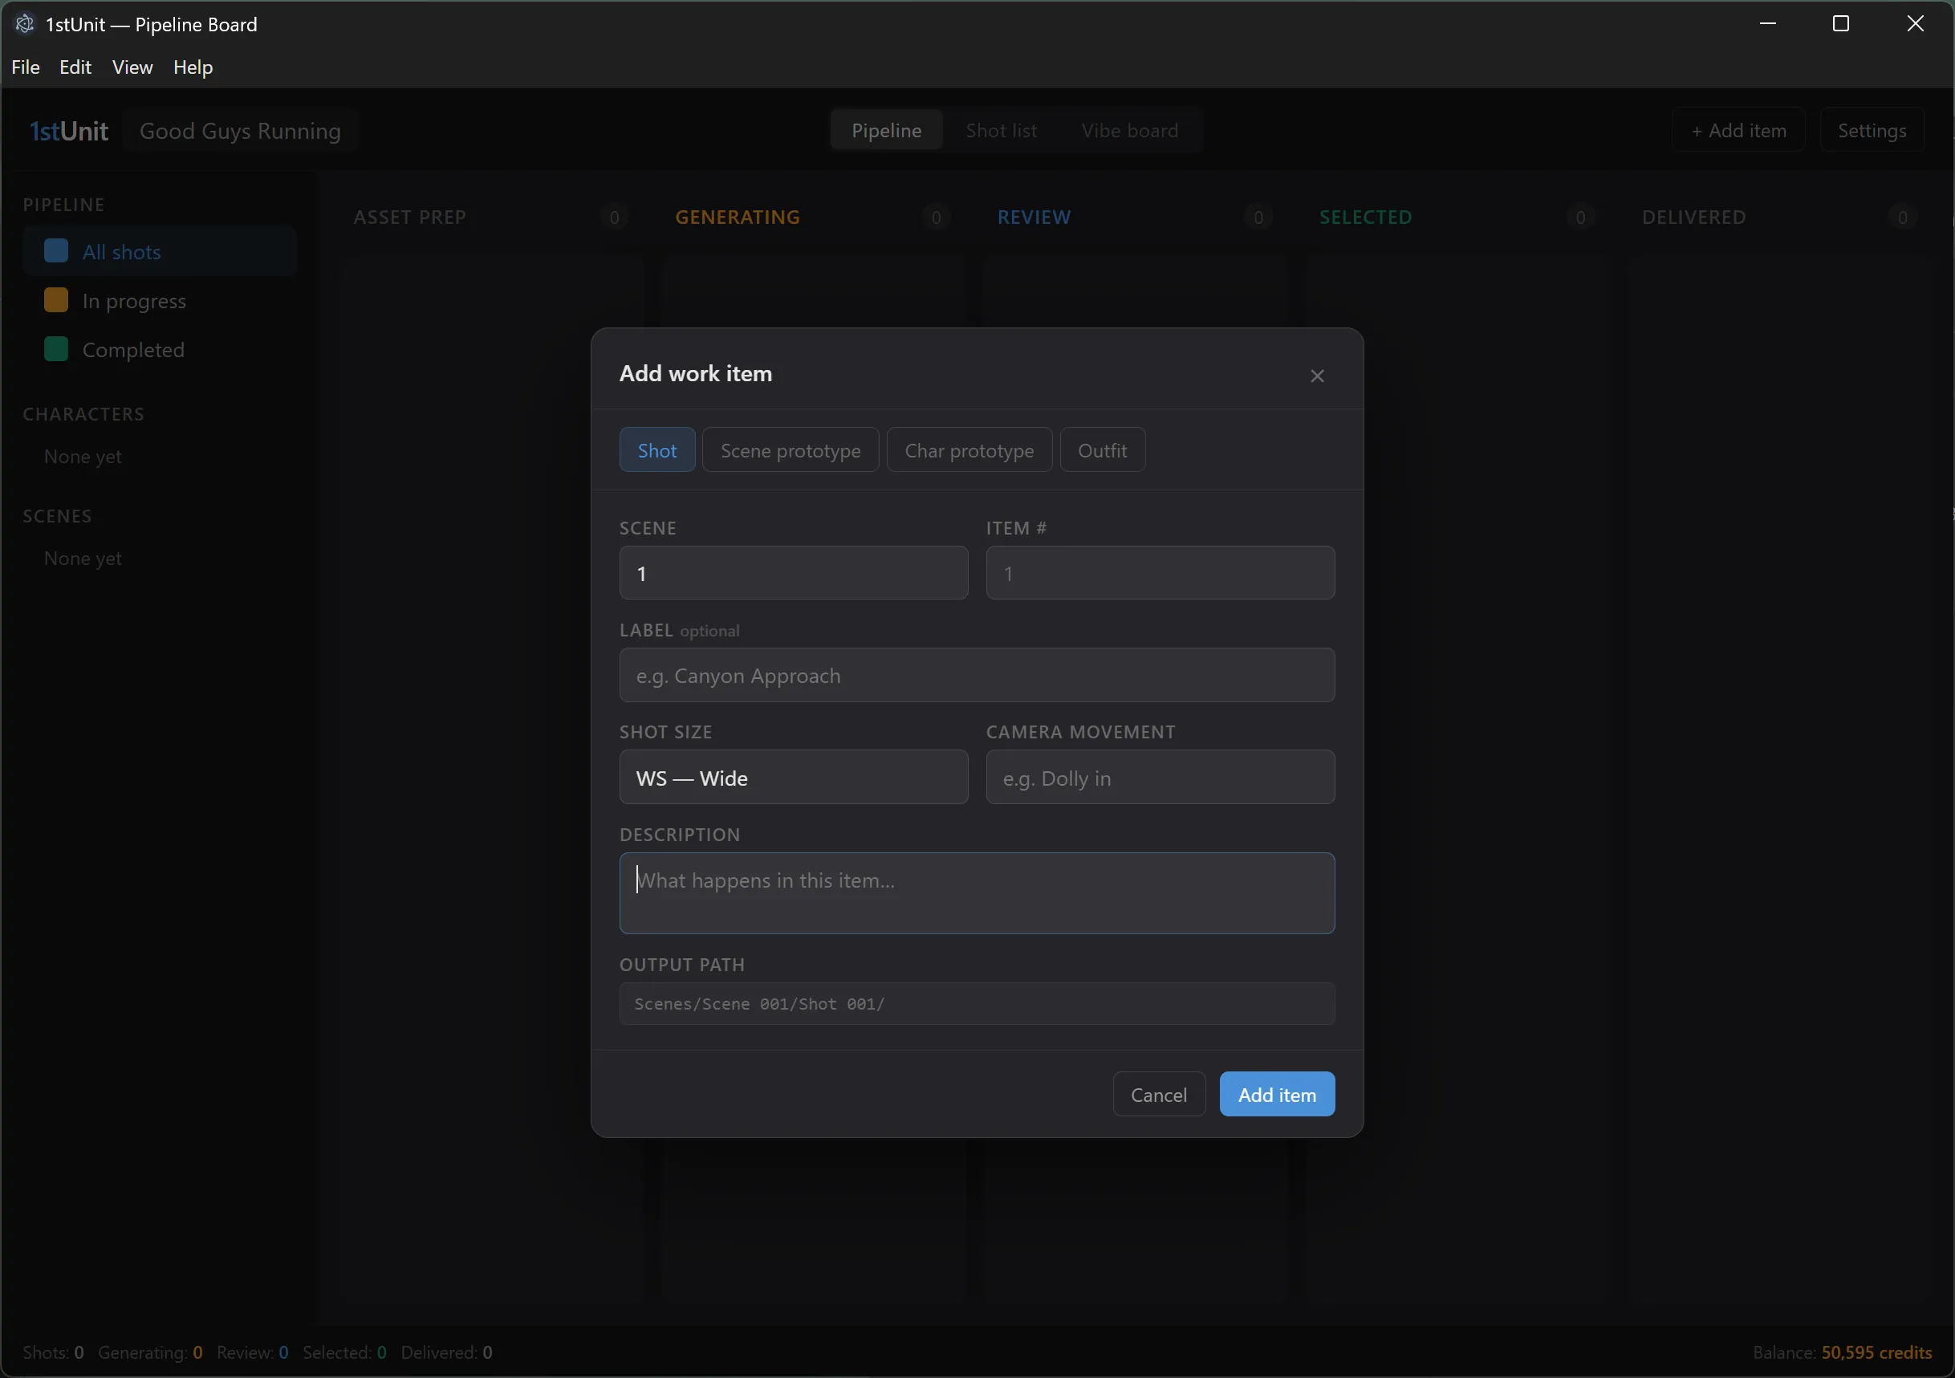1955x1378 pixels.
Task: Click None yet under SCENES
Action: point(83,558)
